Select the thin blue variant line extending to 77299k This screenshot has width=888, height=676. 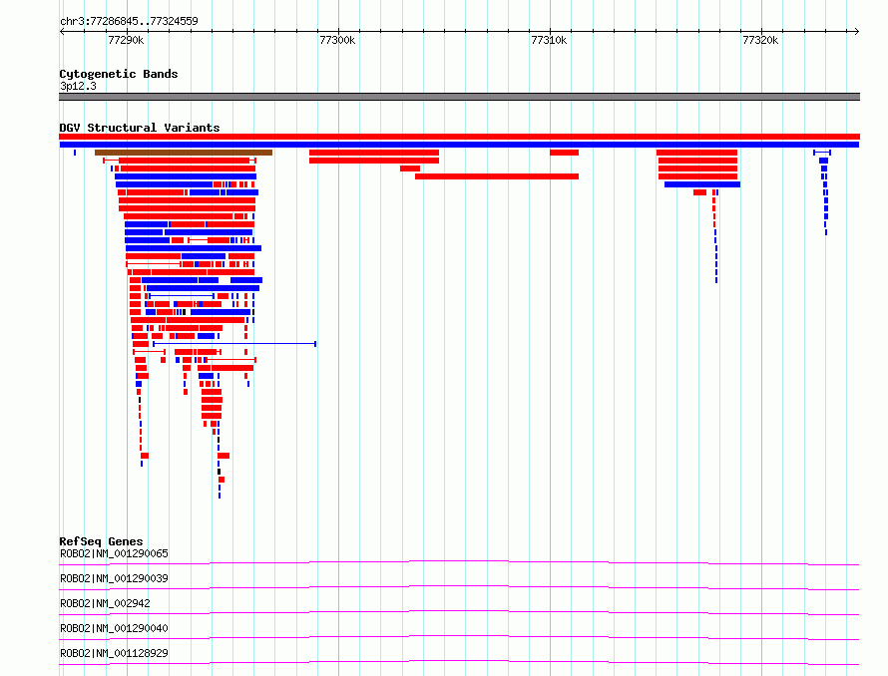point(234,344)
